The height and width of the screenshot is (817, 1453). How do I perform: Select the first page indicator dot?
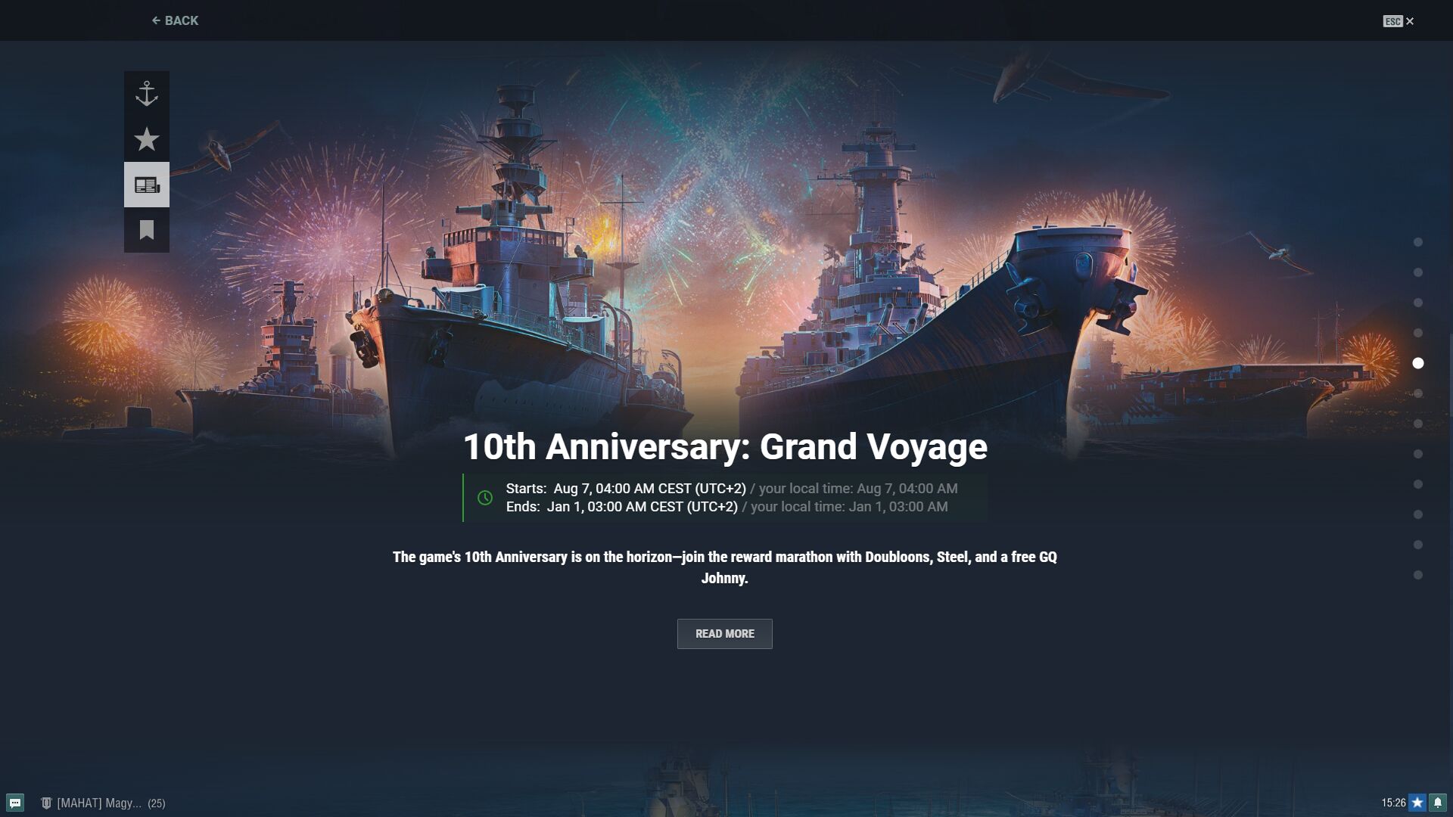point(1418,242)
